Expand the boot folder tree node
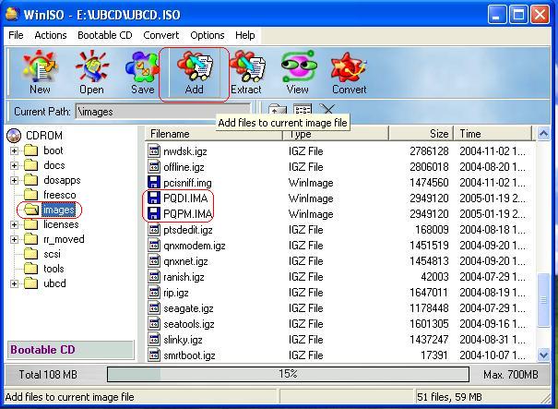558x409 pixels. (x=15, y=151)
